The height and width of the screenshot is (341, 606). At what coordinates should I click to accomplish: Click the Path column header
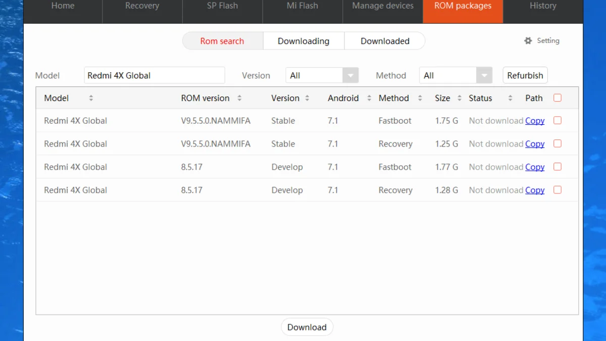[x=534, y=98]
